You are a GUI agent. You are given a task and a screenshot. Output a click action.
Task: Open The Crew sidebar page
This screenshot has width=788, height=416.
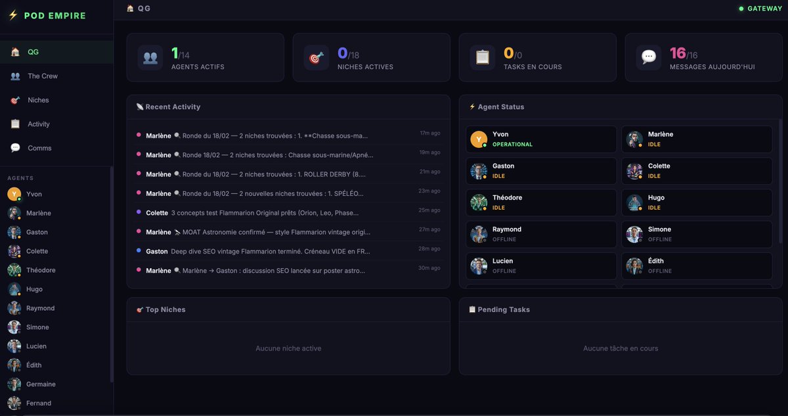point(56,76)
